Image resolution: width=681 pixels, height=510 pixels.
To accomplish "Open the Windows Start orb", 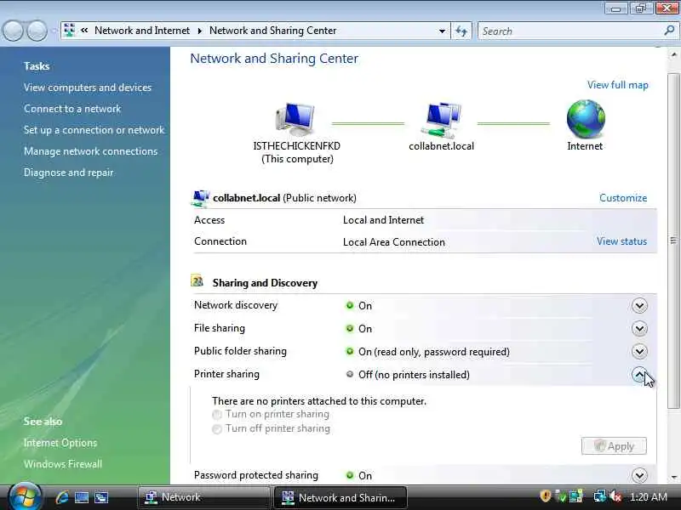I will click(25, 497).
